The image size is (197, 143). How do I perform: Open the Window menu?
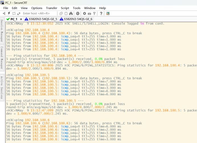coord(90,8)
